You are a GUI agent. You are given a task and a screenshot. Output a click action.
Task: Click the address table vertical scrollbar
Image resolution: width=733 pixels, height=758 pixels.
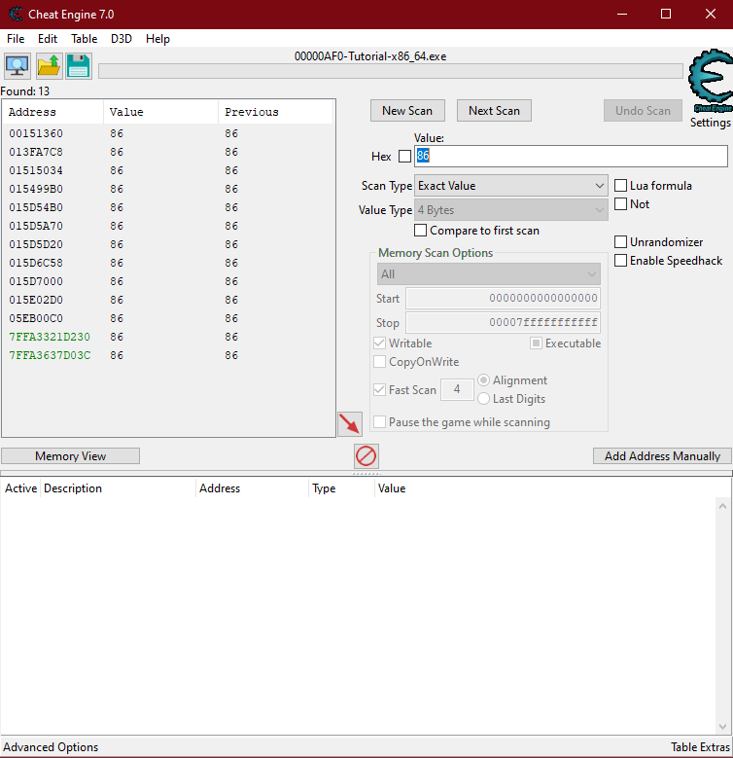pyautogui.click(x=722, y=616)
